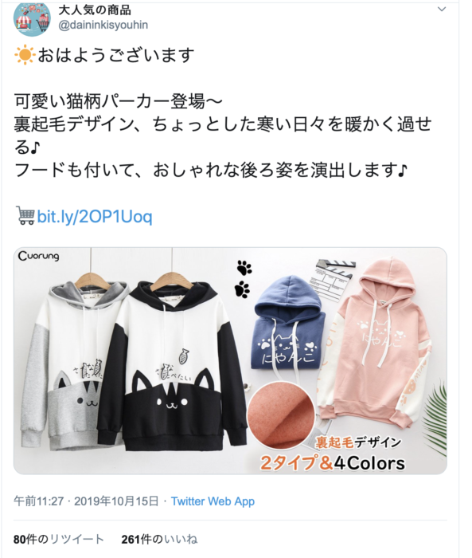Click the Cuorung logo in image
The image size is (472, 558).
coord(38,256)
